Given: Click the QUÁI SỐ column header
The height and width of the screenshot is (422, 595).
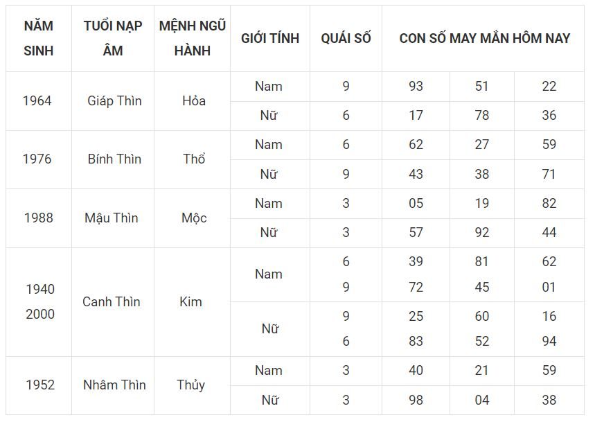Looking at the screenshot, I should pyautogui.click(x=346, y=38).
